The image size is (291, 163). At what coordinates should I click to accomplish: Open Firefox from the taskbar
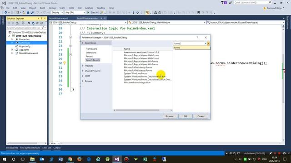[80, 159]
